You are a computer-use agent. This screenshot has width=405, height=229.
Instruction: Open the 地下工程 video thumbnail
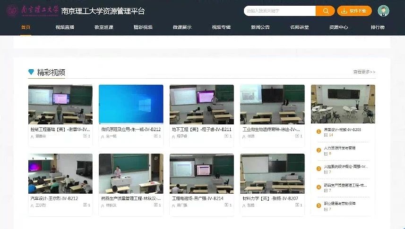(201, 104)
